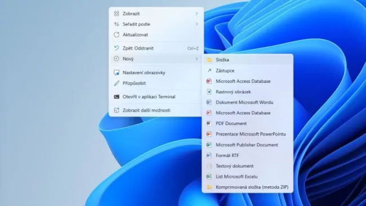The width and height of the screenshot is (366, 206).
Task: Select Zobrazit další možnosti menu entry
Action: click(156, 110)
